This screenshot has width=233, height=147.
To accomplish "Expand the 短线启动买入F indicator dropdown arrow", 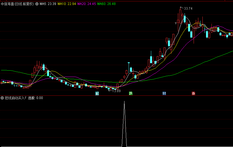I will pos(2,98).
